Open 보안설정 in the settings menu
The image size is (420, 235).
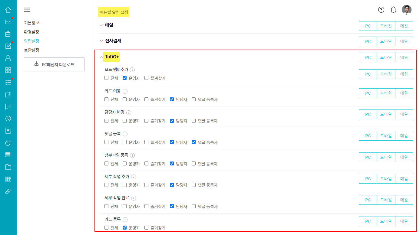pos(31,50)
